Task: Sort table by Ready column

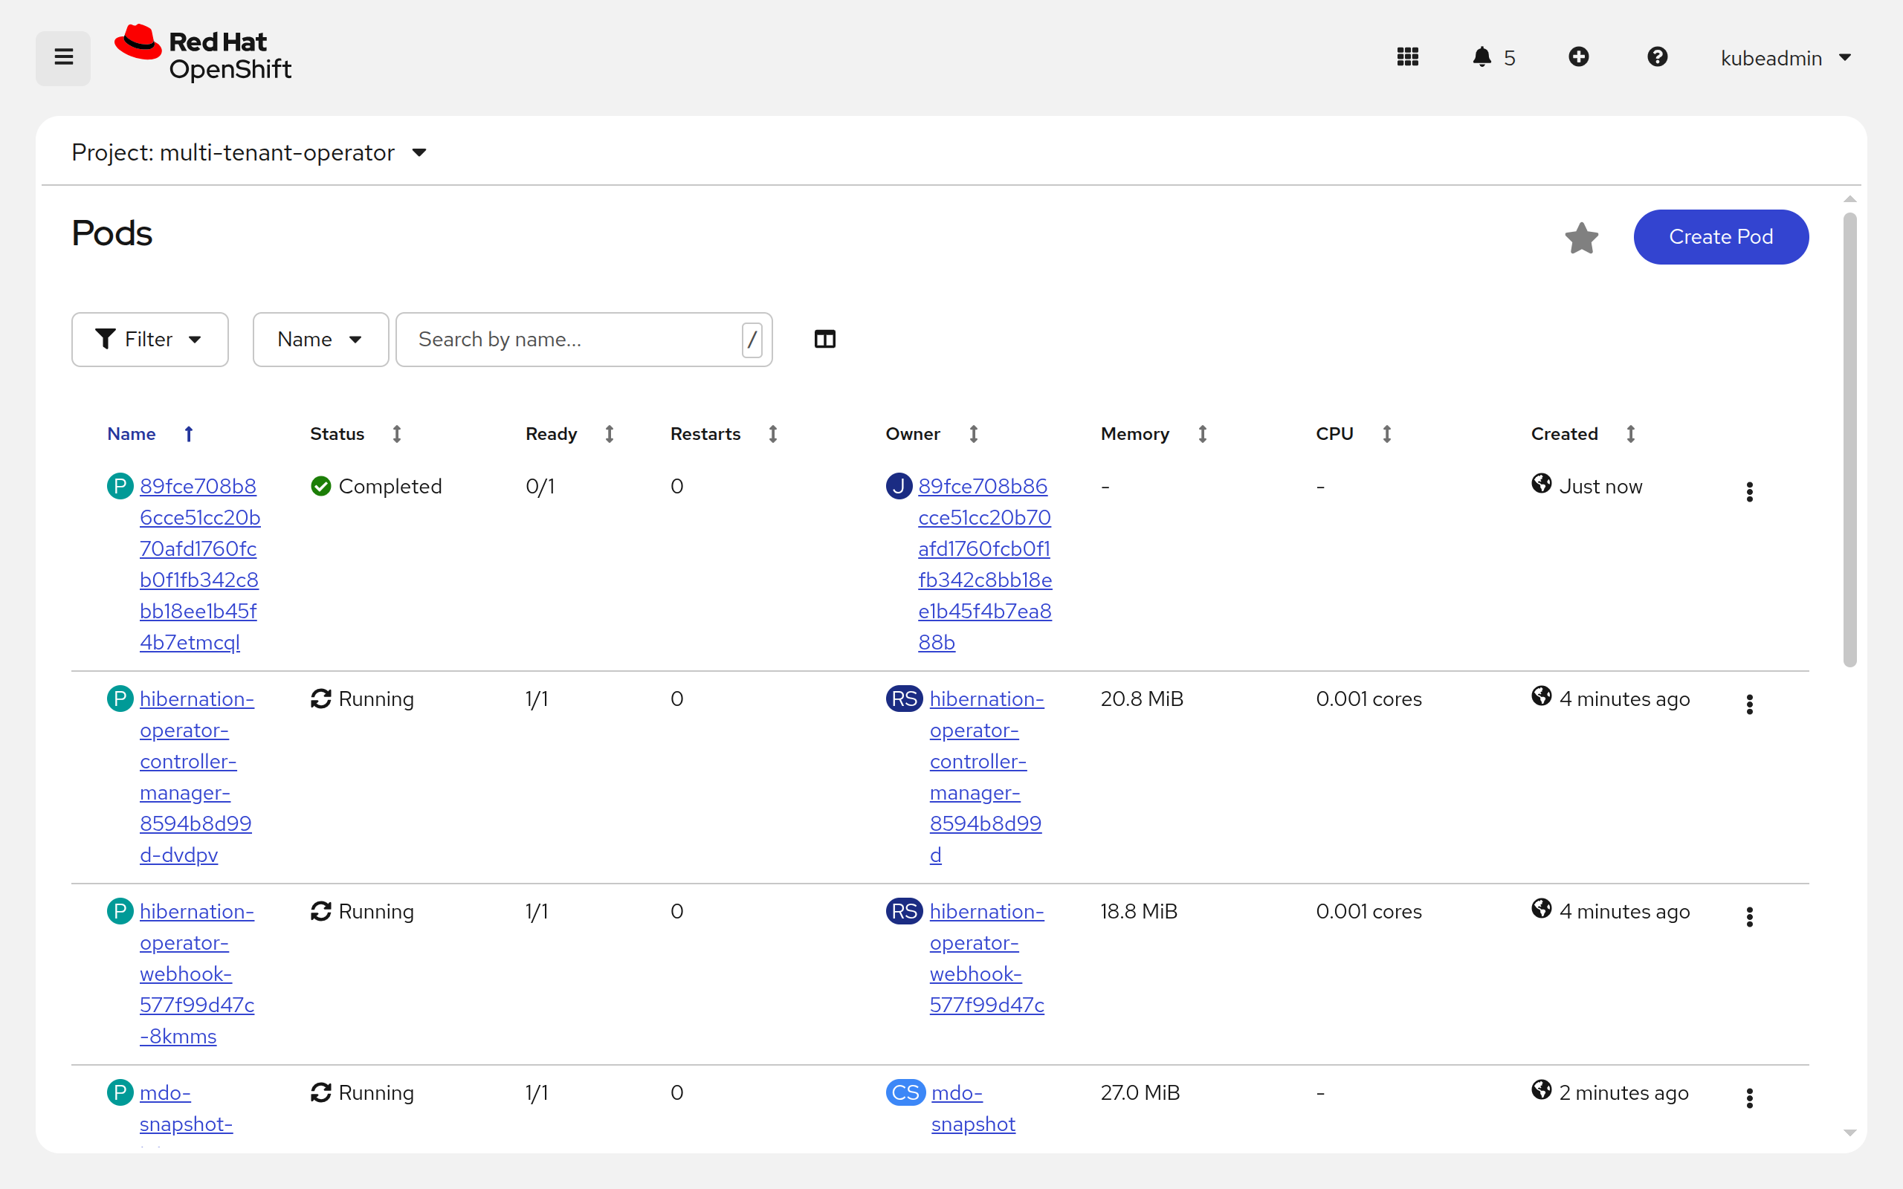Action: point(609,434)
